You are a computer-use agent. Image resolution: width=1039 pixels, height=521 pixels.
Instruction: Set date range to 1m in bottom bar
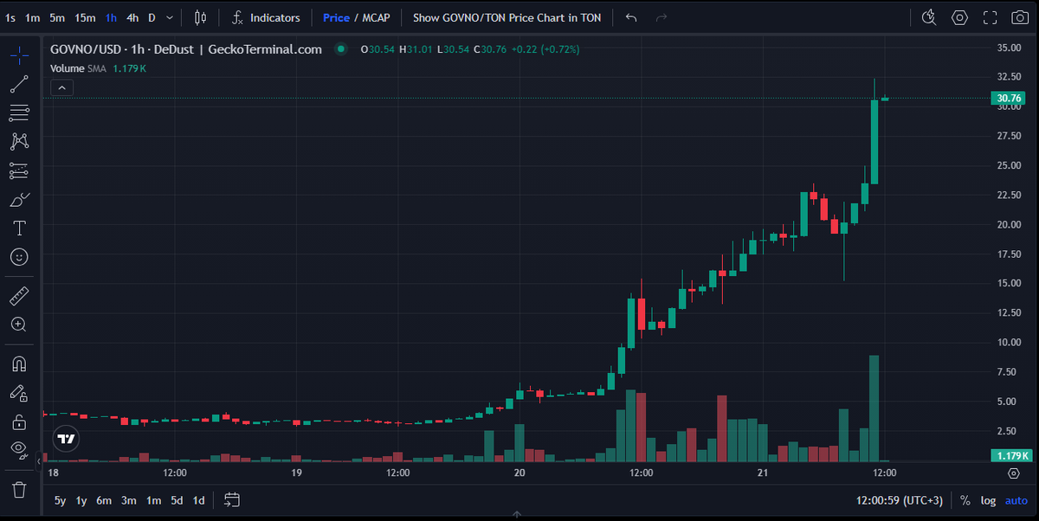click(153, 500)
